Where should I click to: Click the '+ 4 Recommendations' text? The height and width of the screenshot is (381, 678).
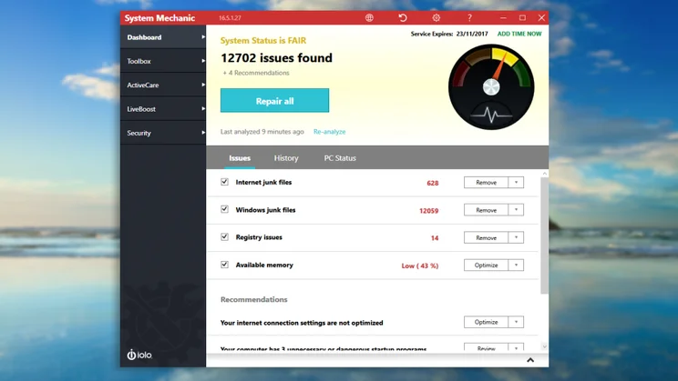coord(256,73)
